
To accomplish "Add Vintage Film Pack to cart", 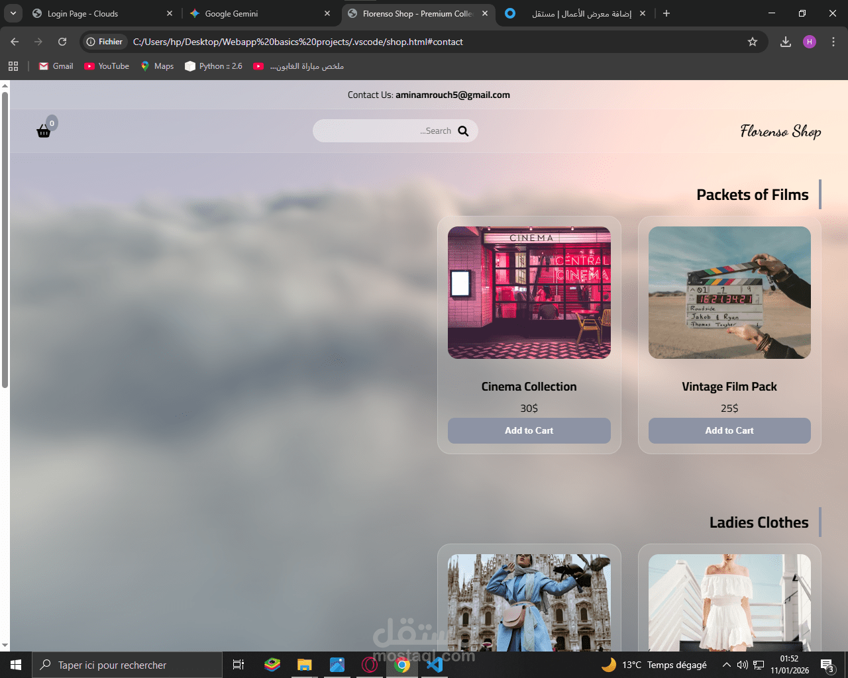I will [729, 430].
